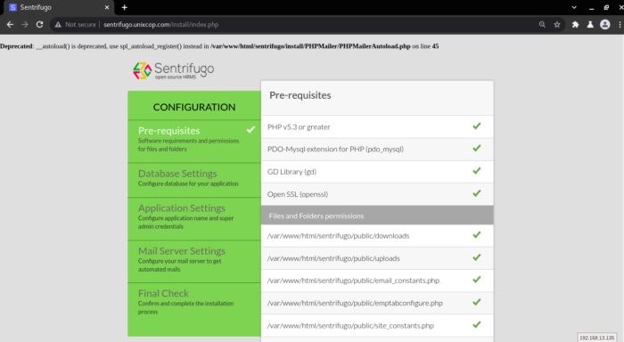624x342 pixels.
Task: Open the Mail Server Settings step
Action: 194,261
